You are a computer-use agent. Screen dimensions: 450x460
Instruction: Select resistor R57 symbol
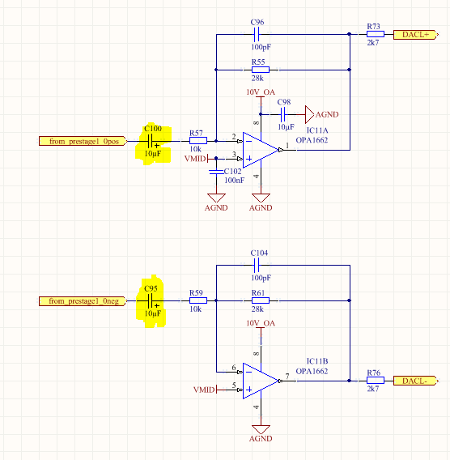[x=198, y=141]
